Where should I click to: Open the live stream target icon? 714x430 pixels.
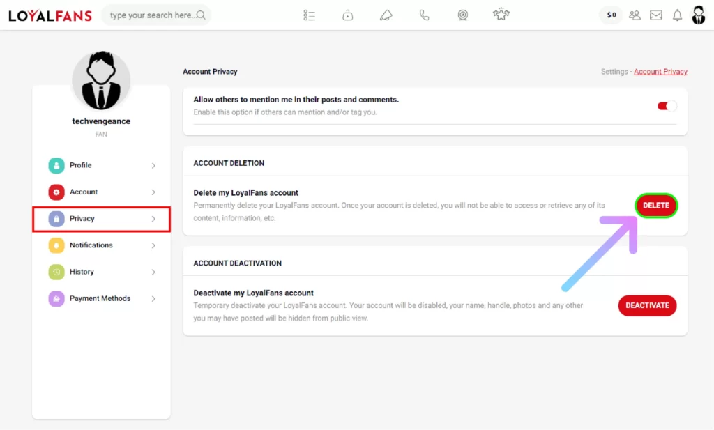pyautogui.click(x=463, y=15)
